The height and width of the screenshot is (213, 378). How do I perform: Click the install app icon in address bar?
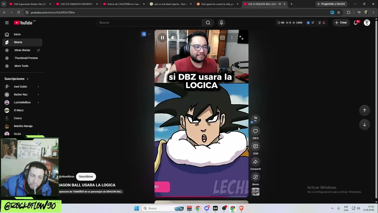pos(332,12)
